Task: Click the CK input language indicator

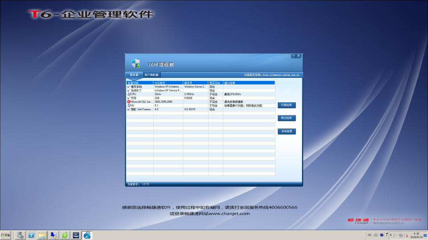Action: tap(369, 235)
